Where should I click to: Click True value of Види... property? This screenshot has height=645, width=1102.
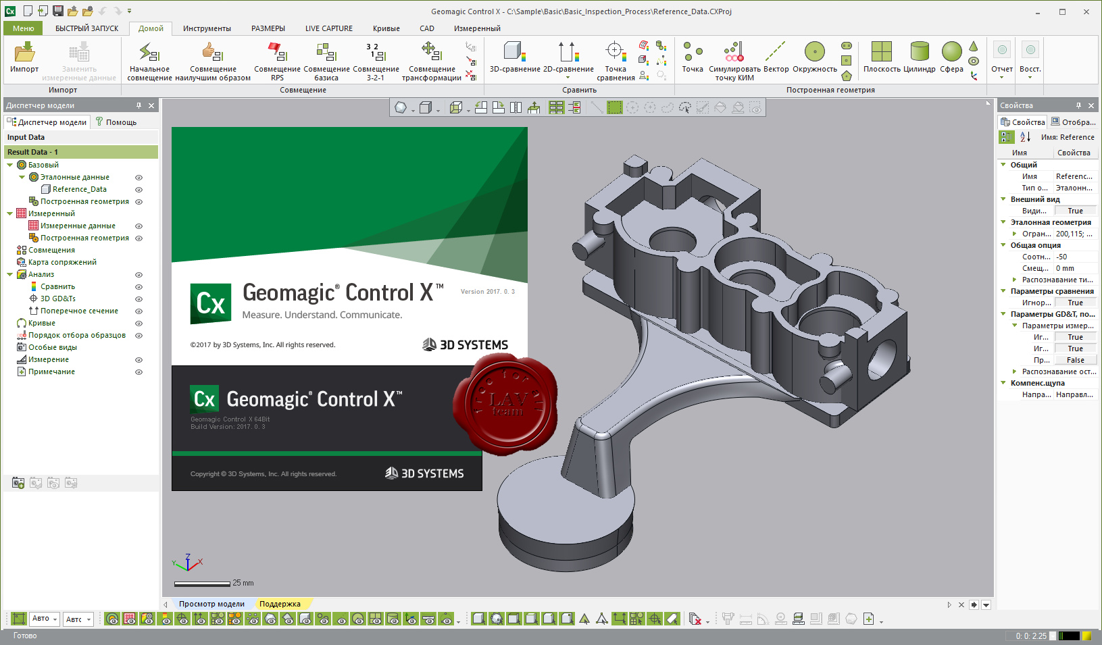1075,211
